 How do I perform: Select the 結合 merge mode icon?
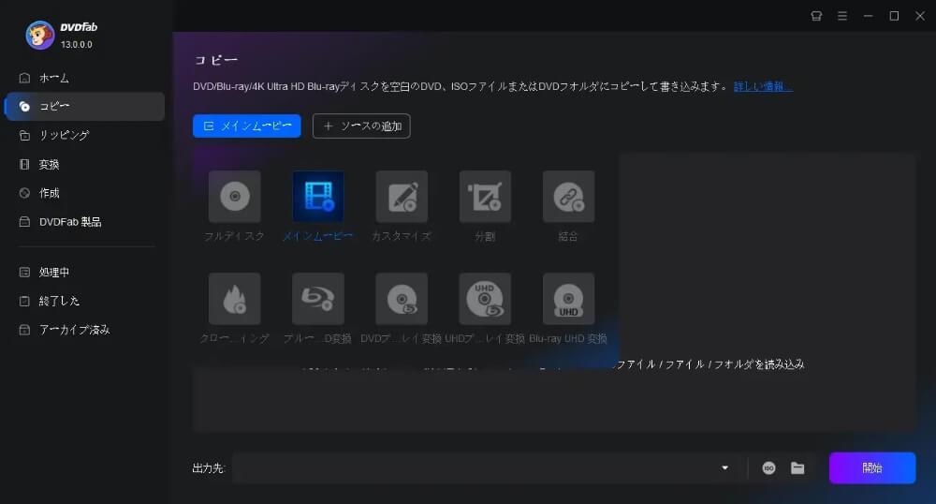pos(568,197)
